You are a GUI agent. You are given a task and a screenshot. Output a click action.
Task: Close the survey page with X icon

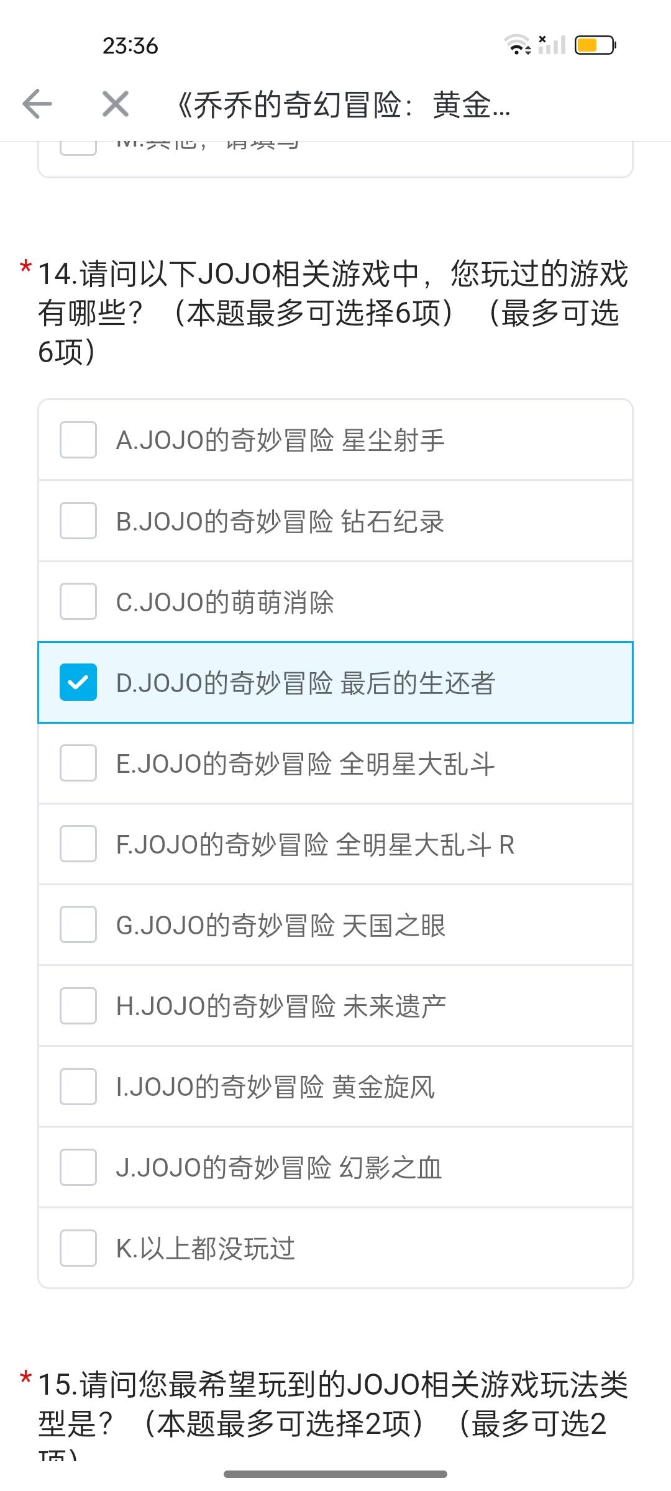click(x=116, y=104)
